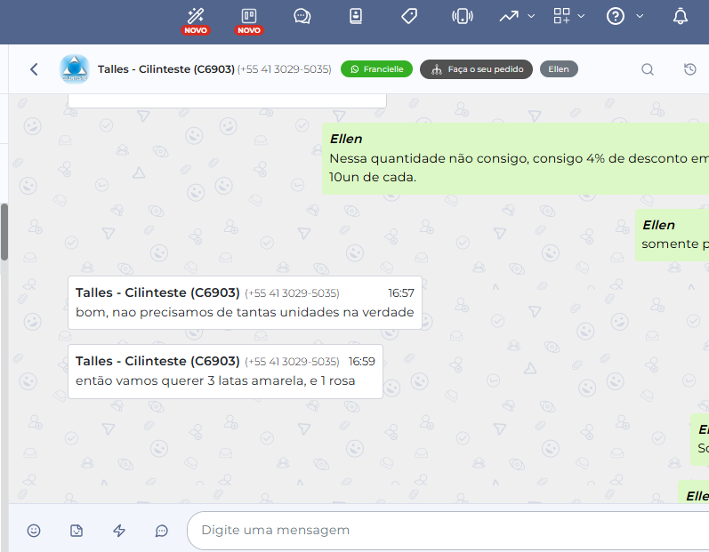
Task: Open the sticker picker icon
Action: tap(77, 531)
